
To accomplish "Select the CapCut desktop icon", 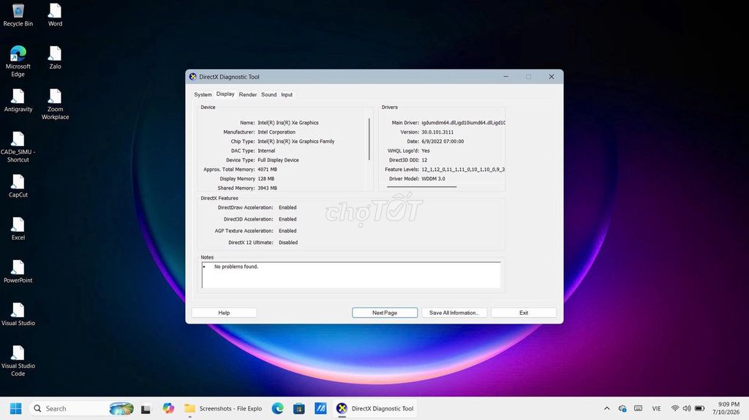I will [18, 186].
